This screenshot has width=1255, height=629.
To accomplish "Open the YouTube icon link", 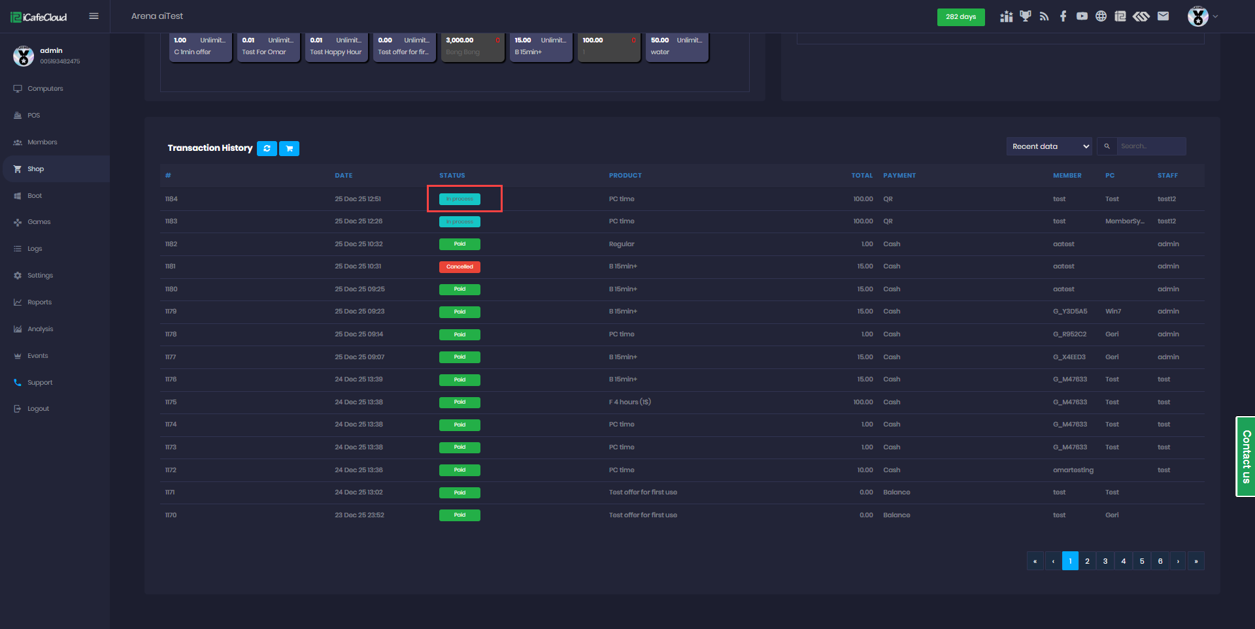I will (x=1082, y=16).
